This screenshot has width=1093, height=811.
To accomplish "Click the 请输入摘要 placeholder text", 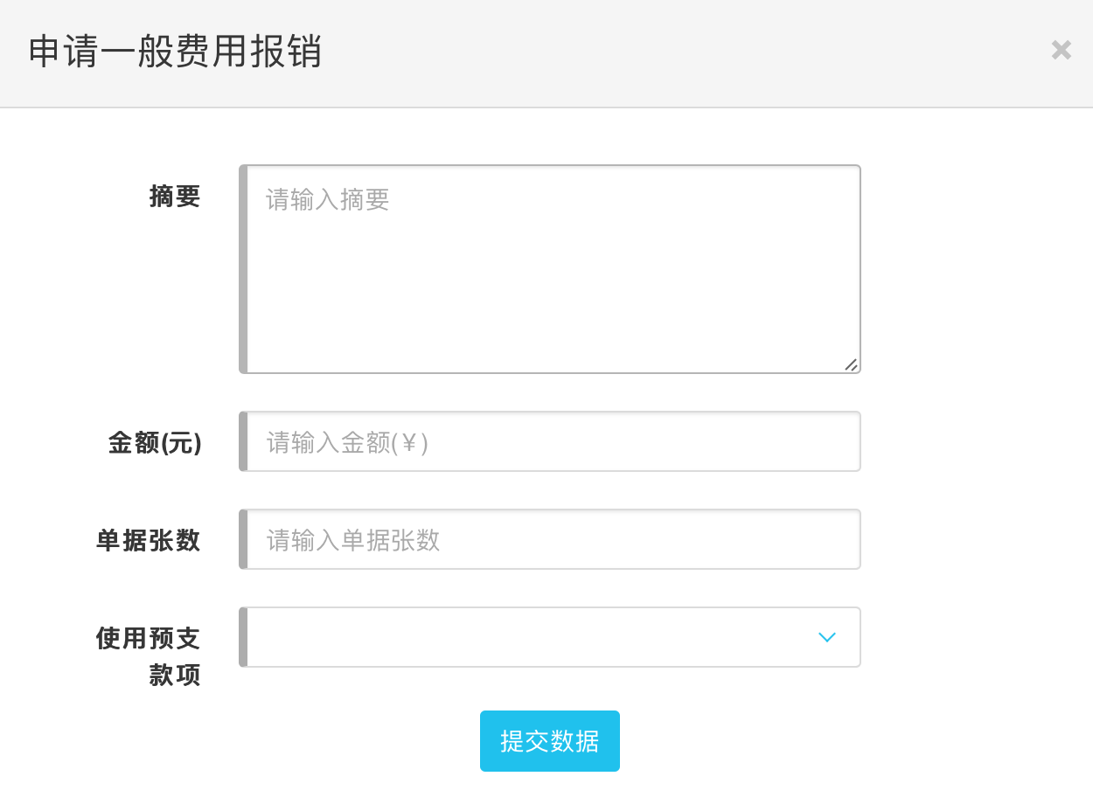I will [328, 200].
